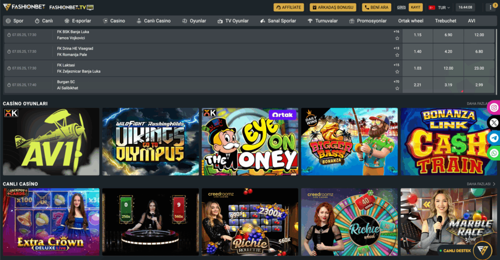Select odds 1.15 for FK BSK Banja Luka
The height and width of the screenshot is (260, 500).
(x=417, y=35)
